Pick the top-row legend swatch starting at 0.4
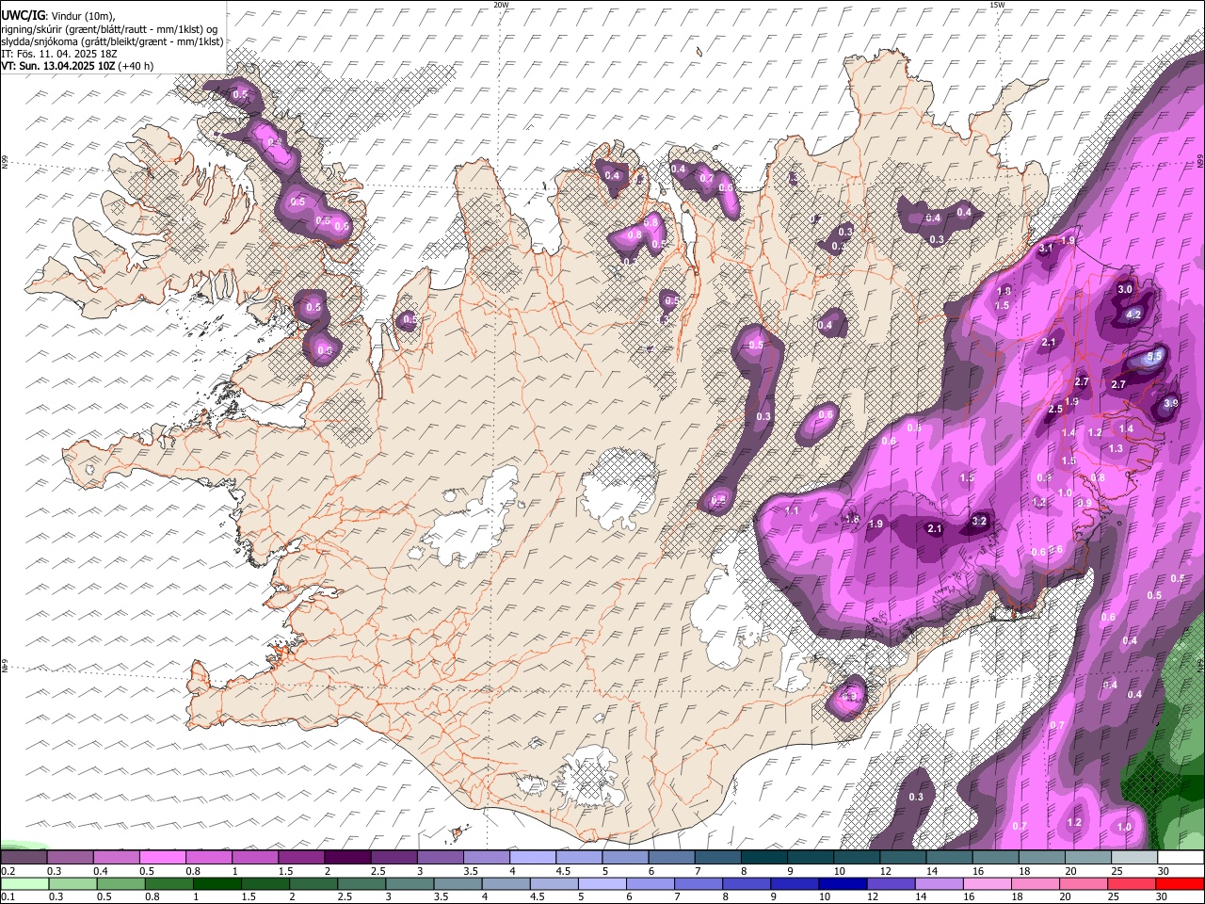The image size is (1205, 904). coord(116,858)
